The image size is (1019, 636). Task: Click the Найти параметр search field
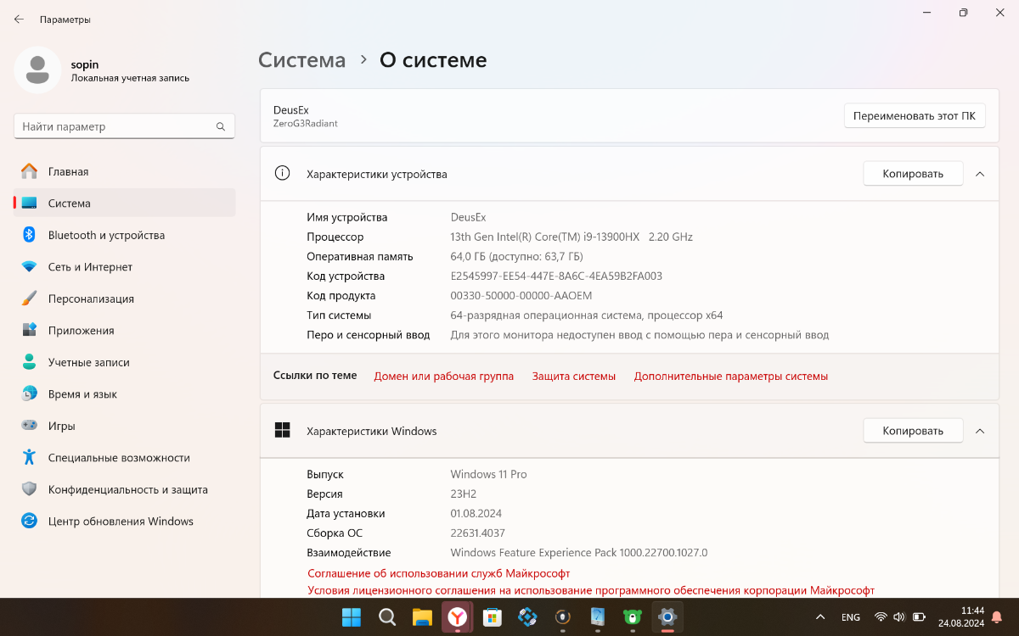point(115,126)
